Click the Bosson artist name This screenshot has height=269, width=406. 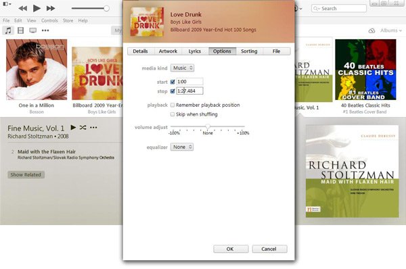coord(37,112)
